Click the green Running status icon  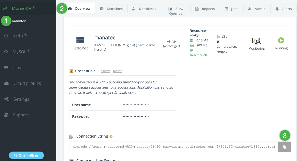pos(281,40)
